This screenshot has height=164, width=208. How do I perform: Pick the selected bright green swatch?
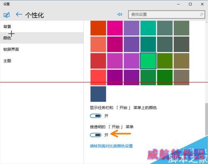148,61
